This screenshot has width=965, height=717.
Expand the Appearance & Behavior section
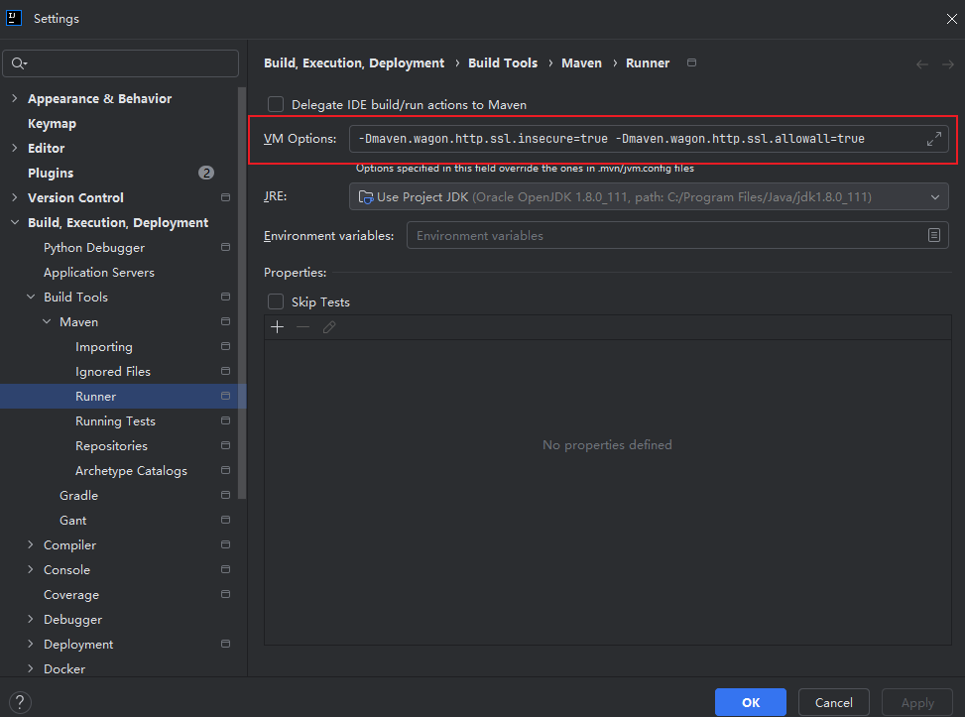15,98
